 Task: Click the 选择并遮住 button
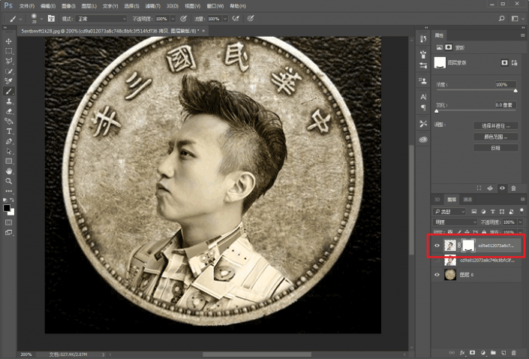coord(495,125)
